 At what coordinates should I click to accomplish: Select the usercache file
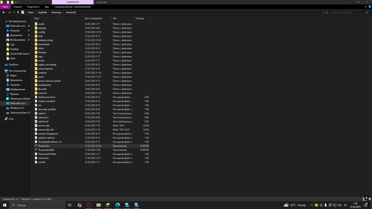click(44, 158)
